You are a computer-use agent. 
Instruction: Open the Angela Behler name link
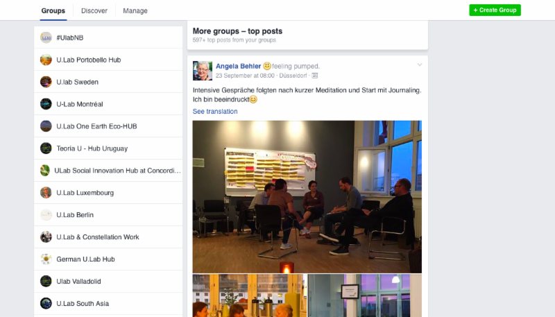pos(238,66)
